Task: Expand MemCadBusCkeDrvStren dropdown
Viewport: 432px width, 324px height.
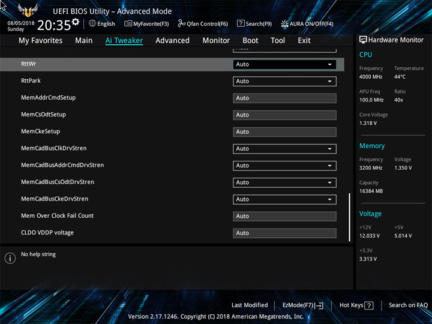Action: tap(284, 199)
